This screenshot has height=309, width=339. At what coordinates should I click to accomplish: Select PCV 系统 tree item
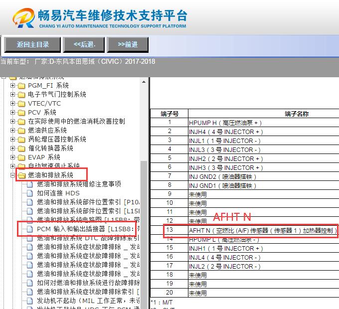point(42,112)
